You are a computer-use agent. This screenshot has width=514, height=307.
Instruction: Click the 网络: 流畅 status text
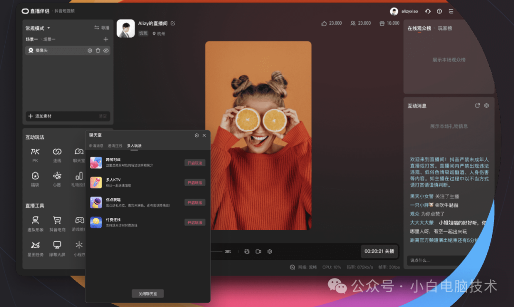pyautogui.click(x=307, y=267)
